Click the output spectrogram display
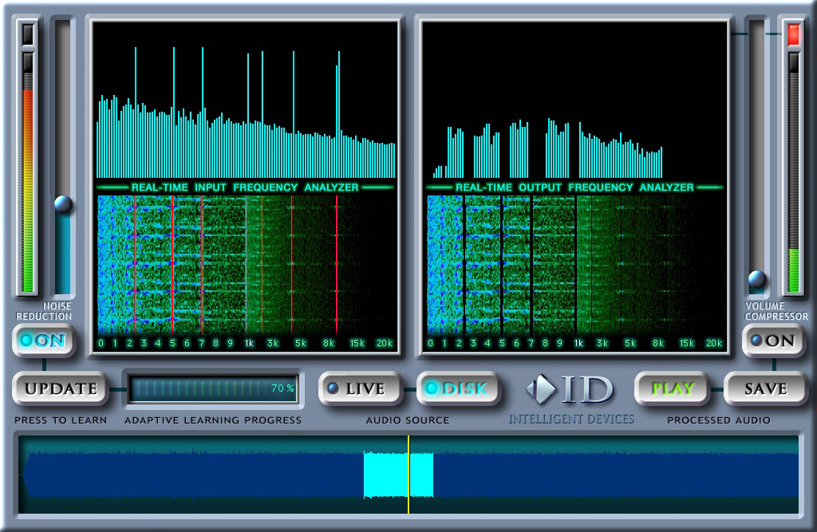The height and width of the screenshot is (532, 817). pos(573,265)
